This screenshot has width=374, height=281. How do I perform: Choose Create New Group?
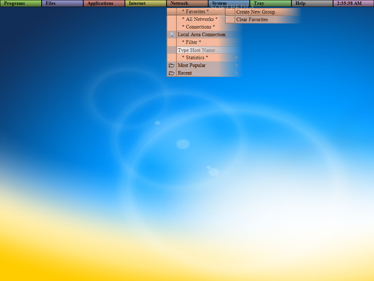coord(263,12)
